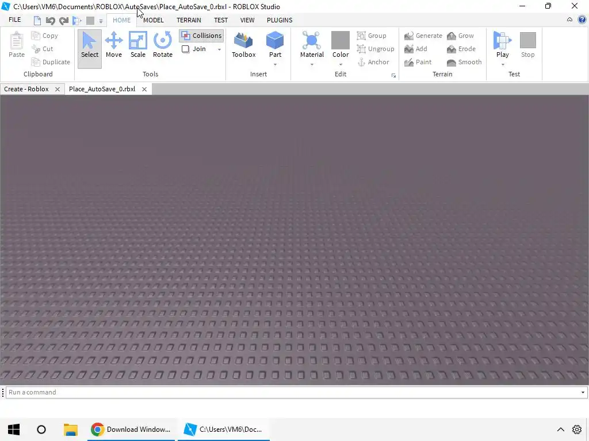
Task: Click ROBLOX Studio taskbar button
Action: 224,430
